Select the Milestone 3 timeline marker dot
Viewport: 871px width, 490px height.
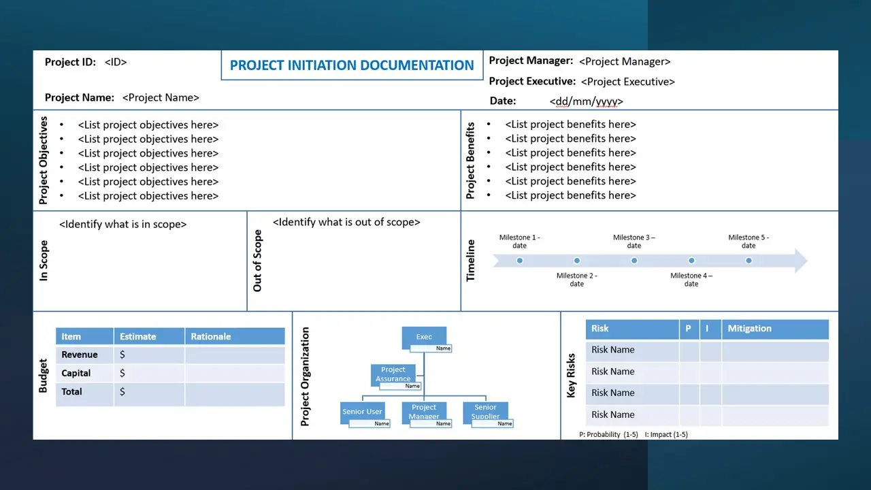(634, 261)
